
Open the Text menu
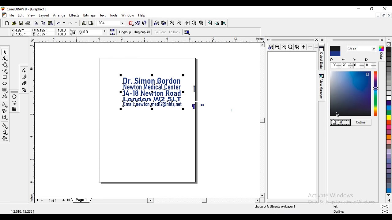(x=103, y=15)
